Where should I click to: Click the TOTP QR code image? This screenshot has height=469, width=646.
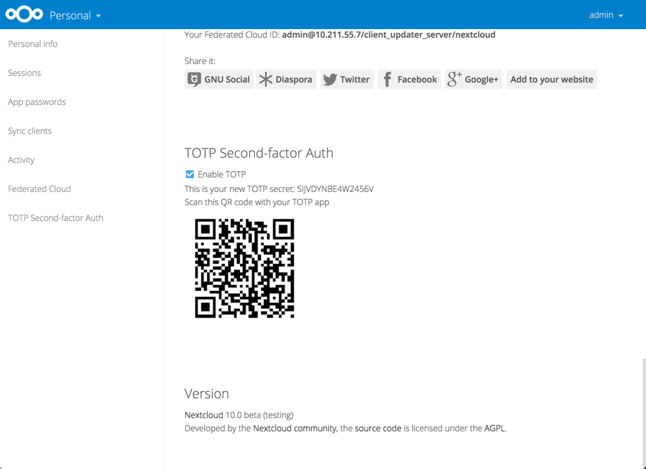245,269
